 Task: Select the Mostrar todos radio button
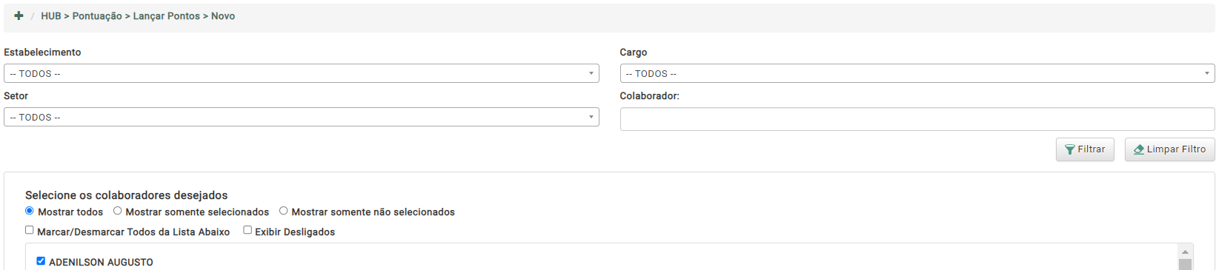[x=30, y=211]
